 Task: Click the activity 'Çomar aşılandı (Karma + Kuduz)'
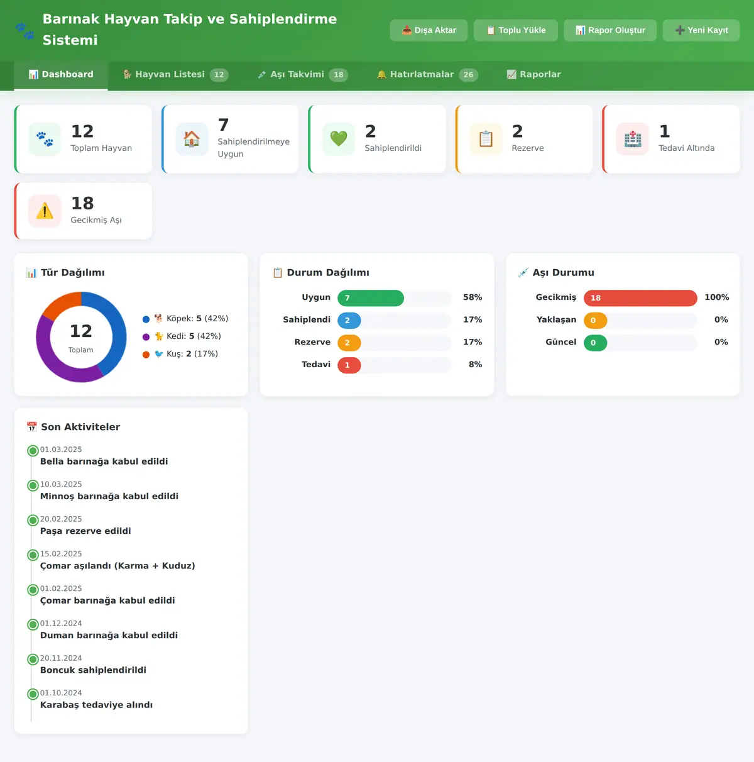(x=117, y=566)
